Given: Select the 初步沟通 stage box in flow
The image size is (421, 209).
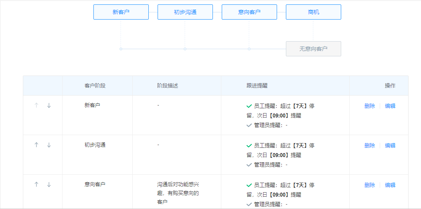Looking at the screenshot, I should [x=185, y=12].
